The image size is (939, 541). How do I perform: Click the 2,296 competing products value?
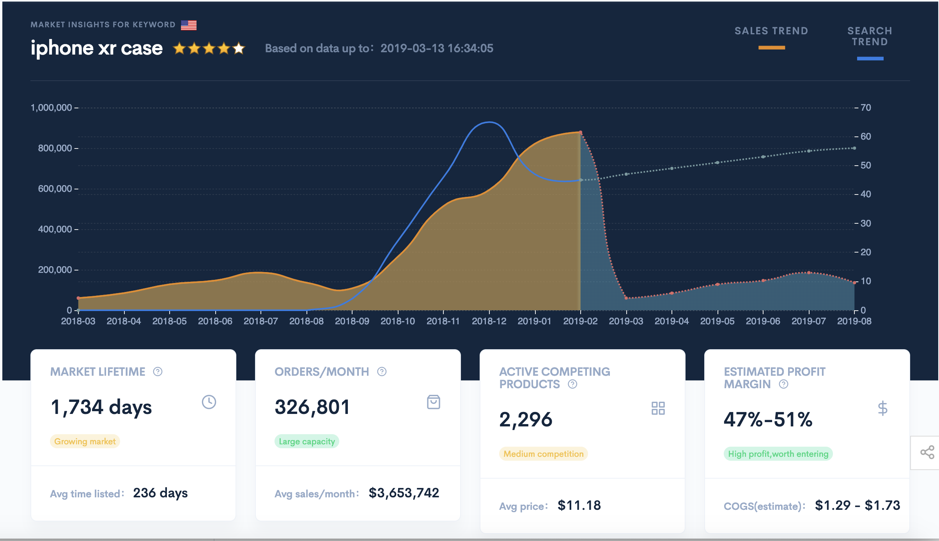[526, 419]
